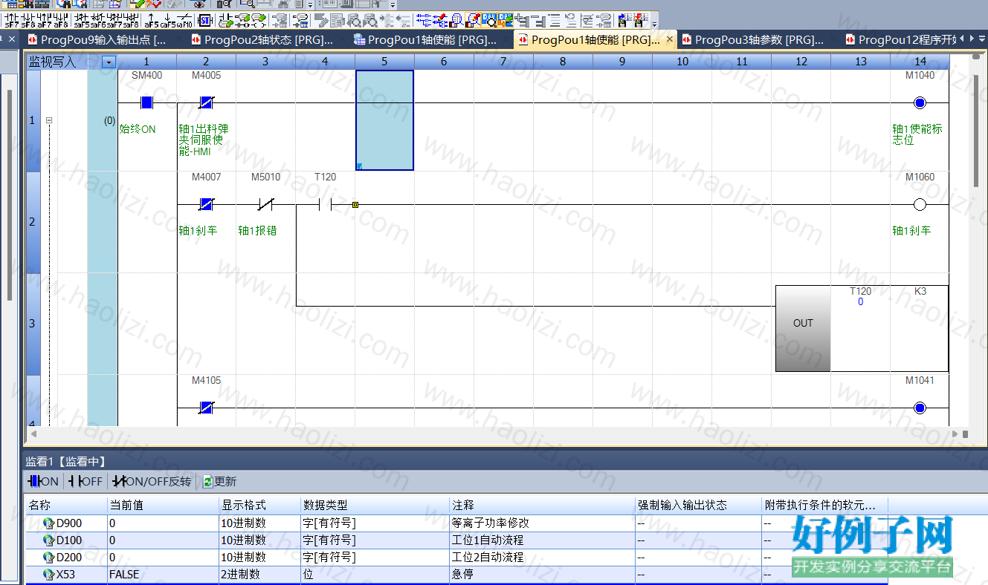The image size is (988, 585).
Task: Select the aF7 ladder symbol tool
Action: tap(45, 19)
